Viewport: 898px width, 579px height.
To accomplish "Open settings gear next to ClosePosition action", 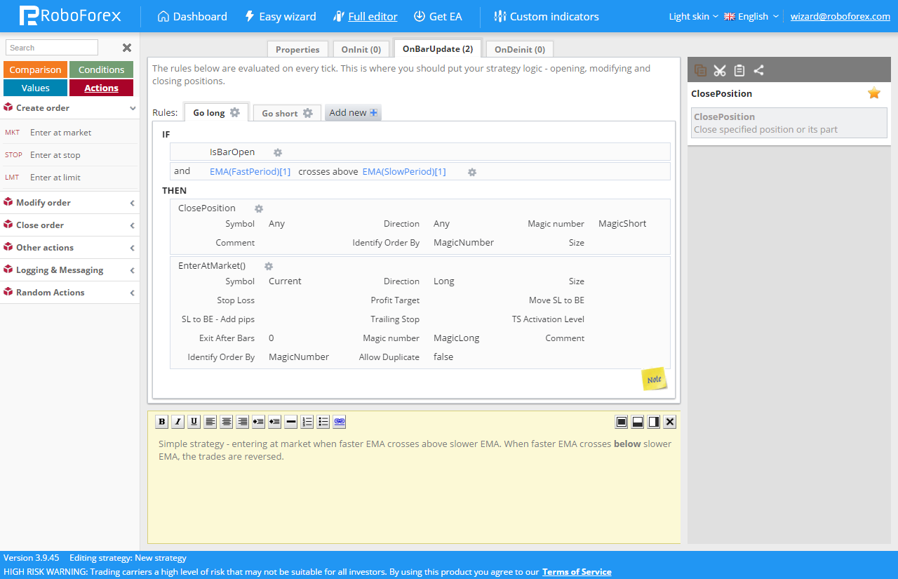I will coord(259,208).
